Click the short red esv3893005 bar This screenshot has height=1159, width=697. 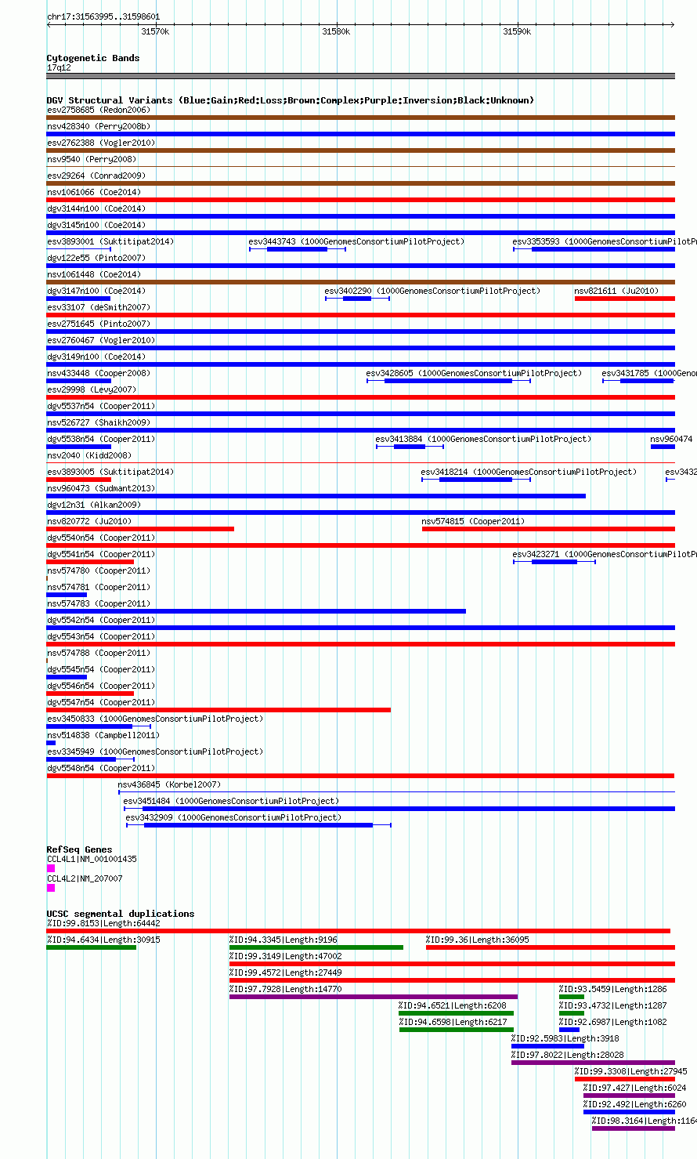[x=78, y=480]
